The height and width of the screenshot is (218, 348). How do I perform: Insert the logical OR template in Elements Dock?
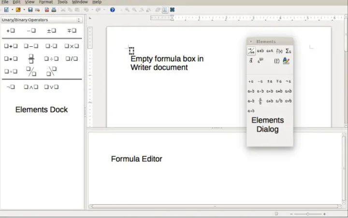pos(51,87)
